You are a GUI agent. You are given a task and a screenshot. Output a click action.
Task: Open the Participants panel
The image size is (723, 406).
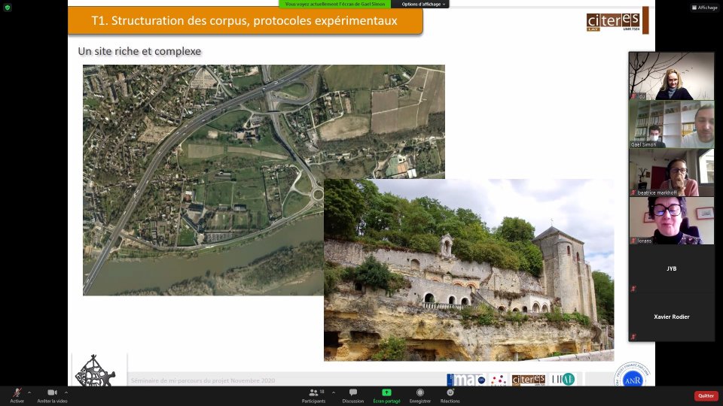313,395
